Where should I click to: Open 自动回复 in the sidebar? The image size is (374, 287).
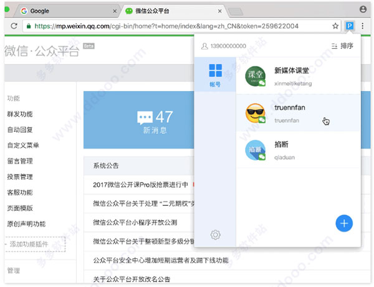coord(20,130)
